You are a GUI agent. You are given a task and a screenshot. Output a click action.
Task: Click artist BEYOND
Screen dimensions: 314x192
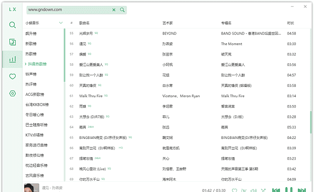click(169, 33)
